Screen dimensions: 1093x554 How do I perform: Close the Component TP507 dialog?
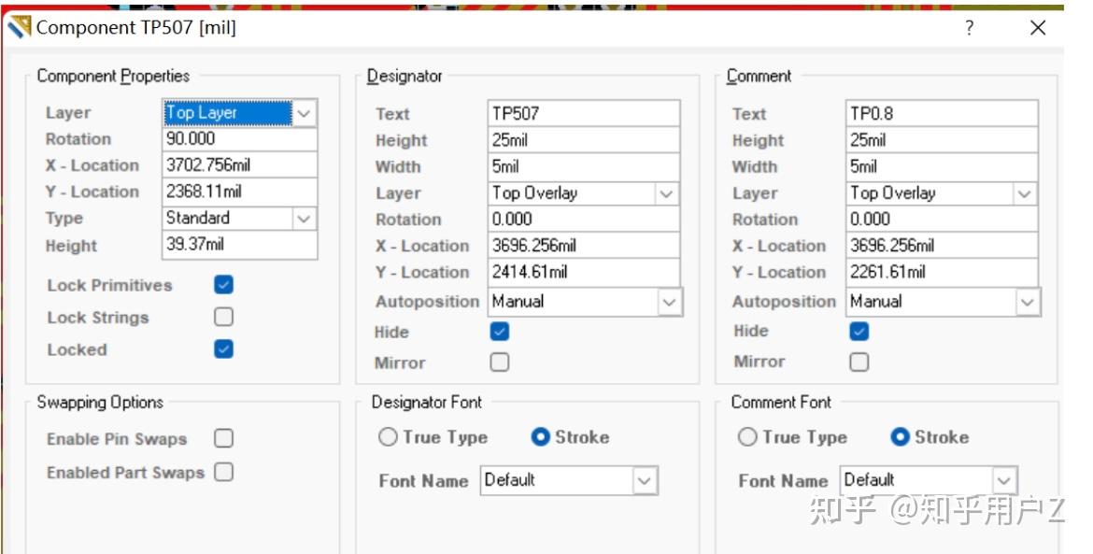[x=1038, y=28]
